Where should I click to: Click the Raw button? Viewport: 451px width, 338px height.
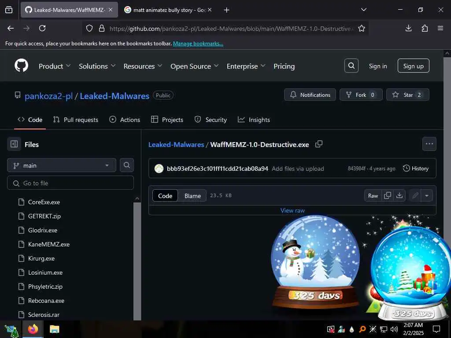point(373,195)
